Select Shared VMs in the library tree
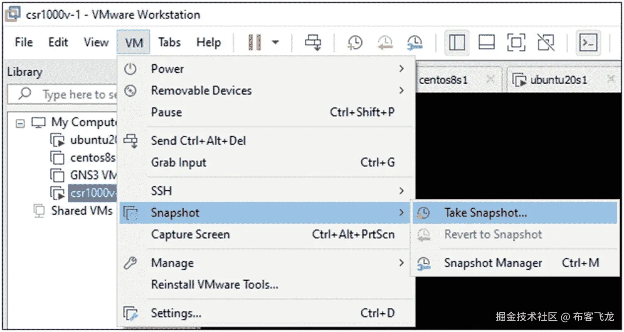Screen dimensions: 624x332 click(x=81, y=211)
